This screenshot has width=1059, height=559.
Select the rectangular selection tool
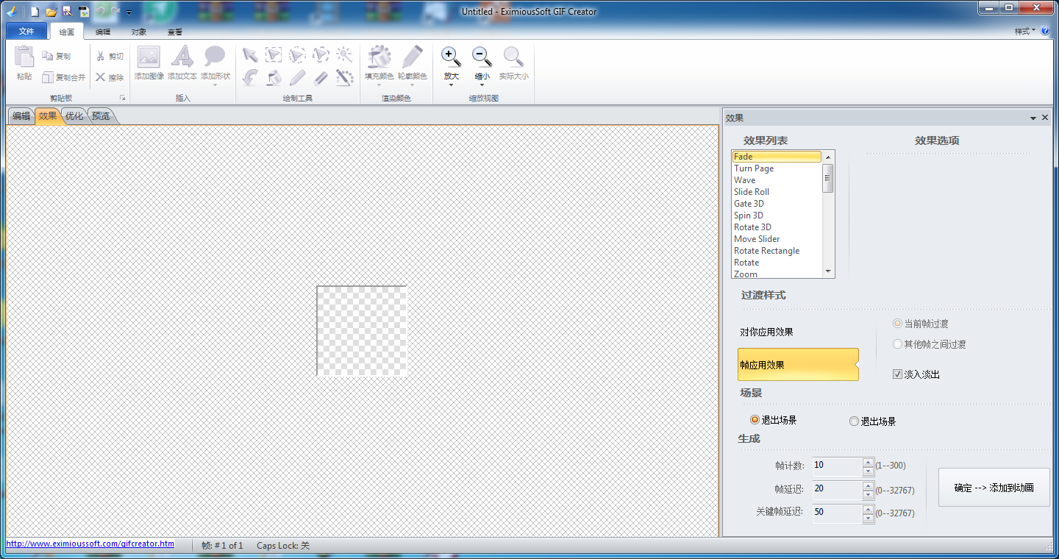274,55
